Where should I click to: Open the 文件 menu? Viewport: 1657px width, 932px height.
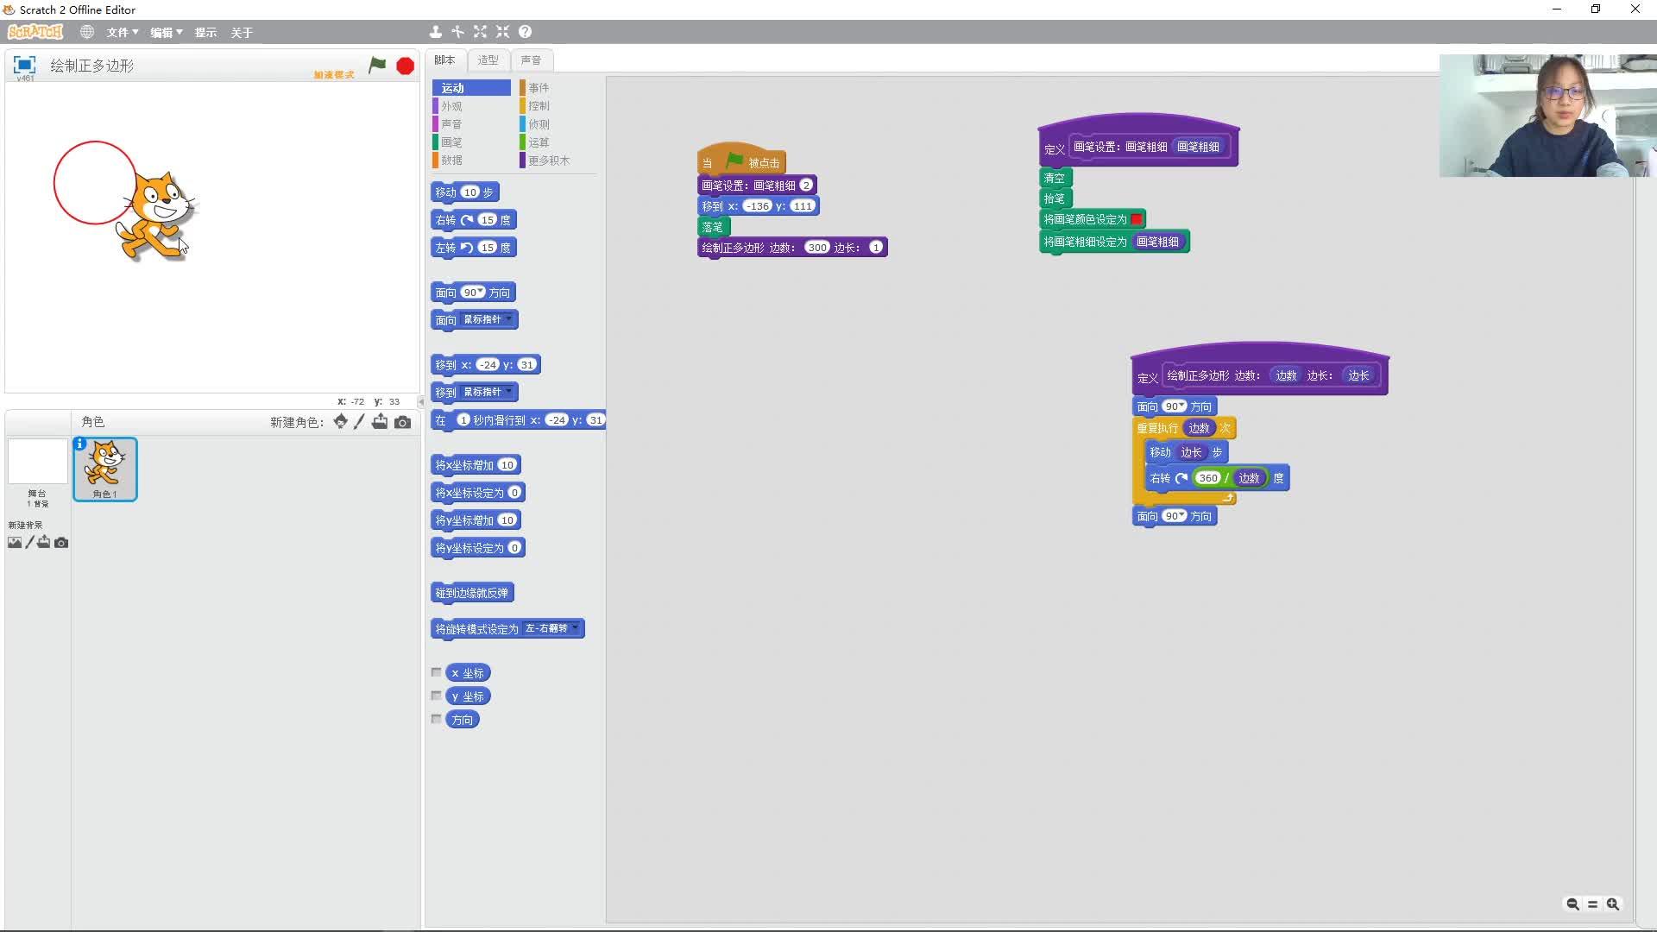[x=120, y=32]
